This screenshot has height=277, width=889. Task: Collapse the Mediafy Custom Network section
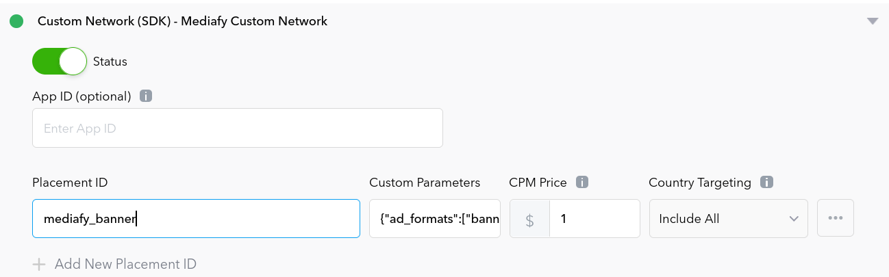[872, 21]
